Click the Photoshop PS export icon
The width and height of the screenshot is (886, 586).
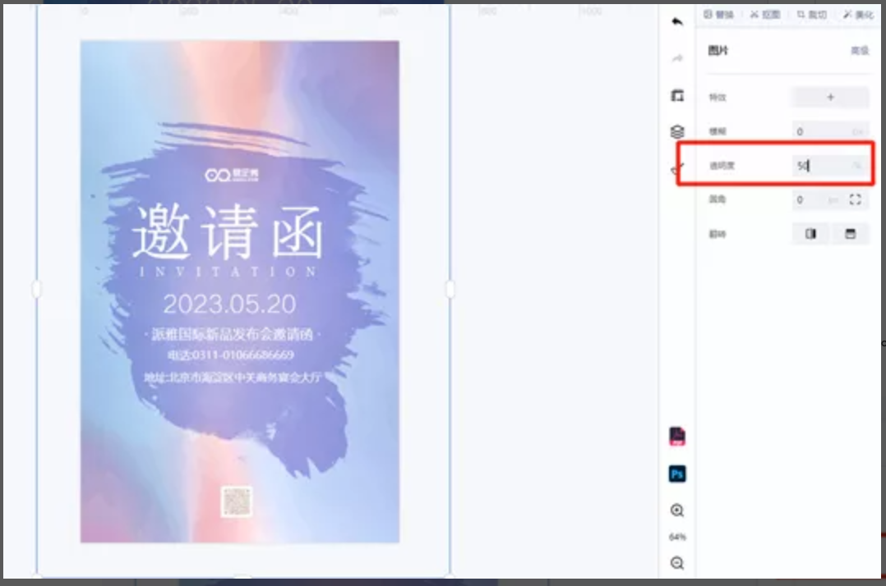coord(677,474)
